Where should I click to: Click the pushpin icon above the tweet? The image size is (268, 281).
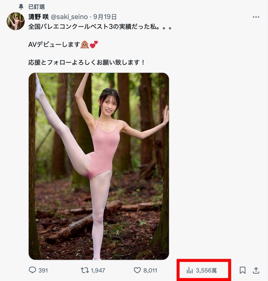[x=21, y=7]
